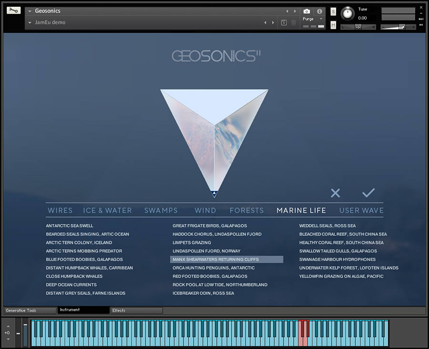Shift keyboard octave up arrow
Viewport: 429px width, 349px height.
[8, 326]
